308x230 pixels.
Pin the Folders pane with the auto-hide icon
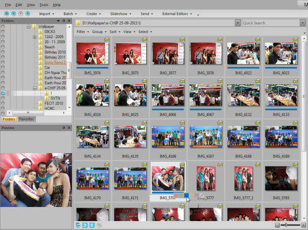64,21
